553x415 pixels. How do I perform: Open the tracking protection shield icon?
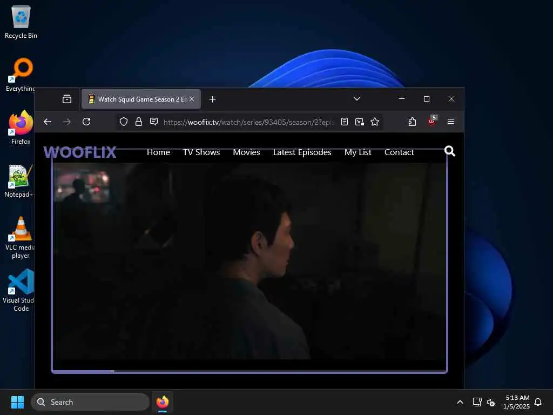click(x=124, y=122)
